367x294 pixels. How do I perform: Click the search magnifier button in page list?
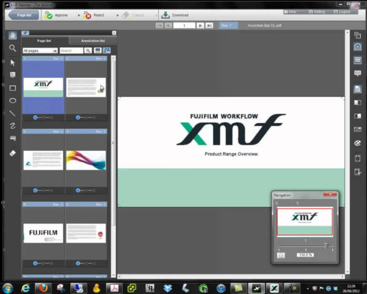[88, 51]
